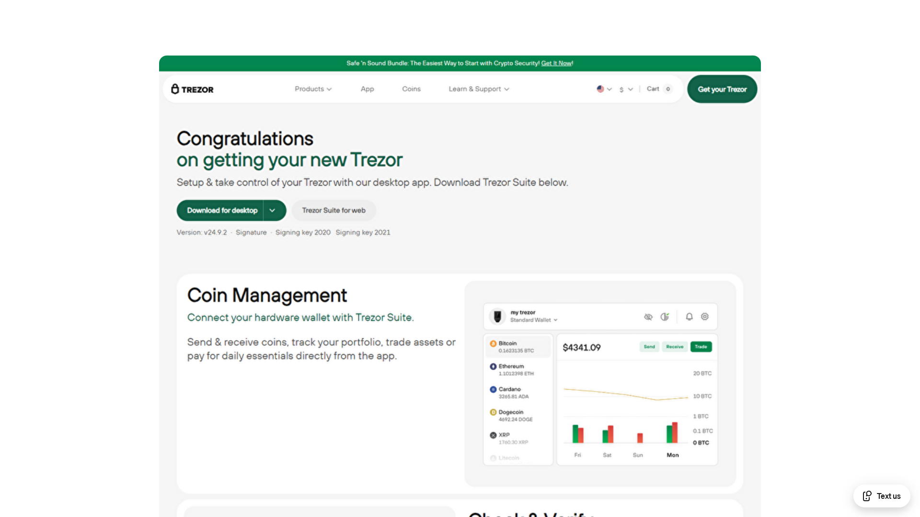The image size is (920, 517).
Task: Open the country flag selector
Action: click(x=604, y=89)
